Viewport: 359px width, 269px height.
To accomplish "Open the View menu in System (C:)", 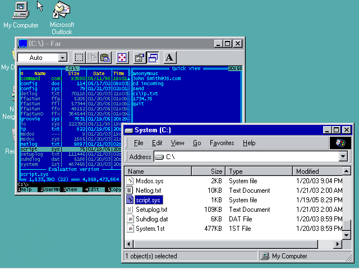I will click(x=177, y=143).
